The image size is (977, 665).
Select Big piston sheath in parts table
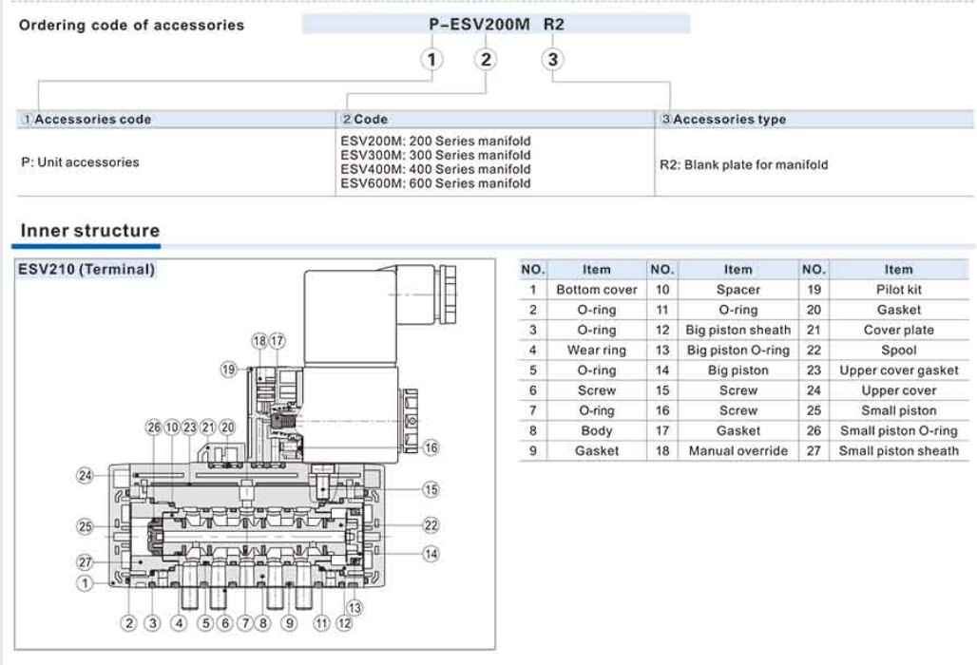738,330
